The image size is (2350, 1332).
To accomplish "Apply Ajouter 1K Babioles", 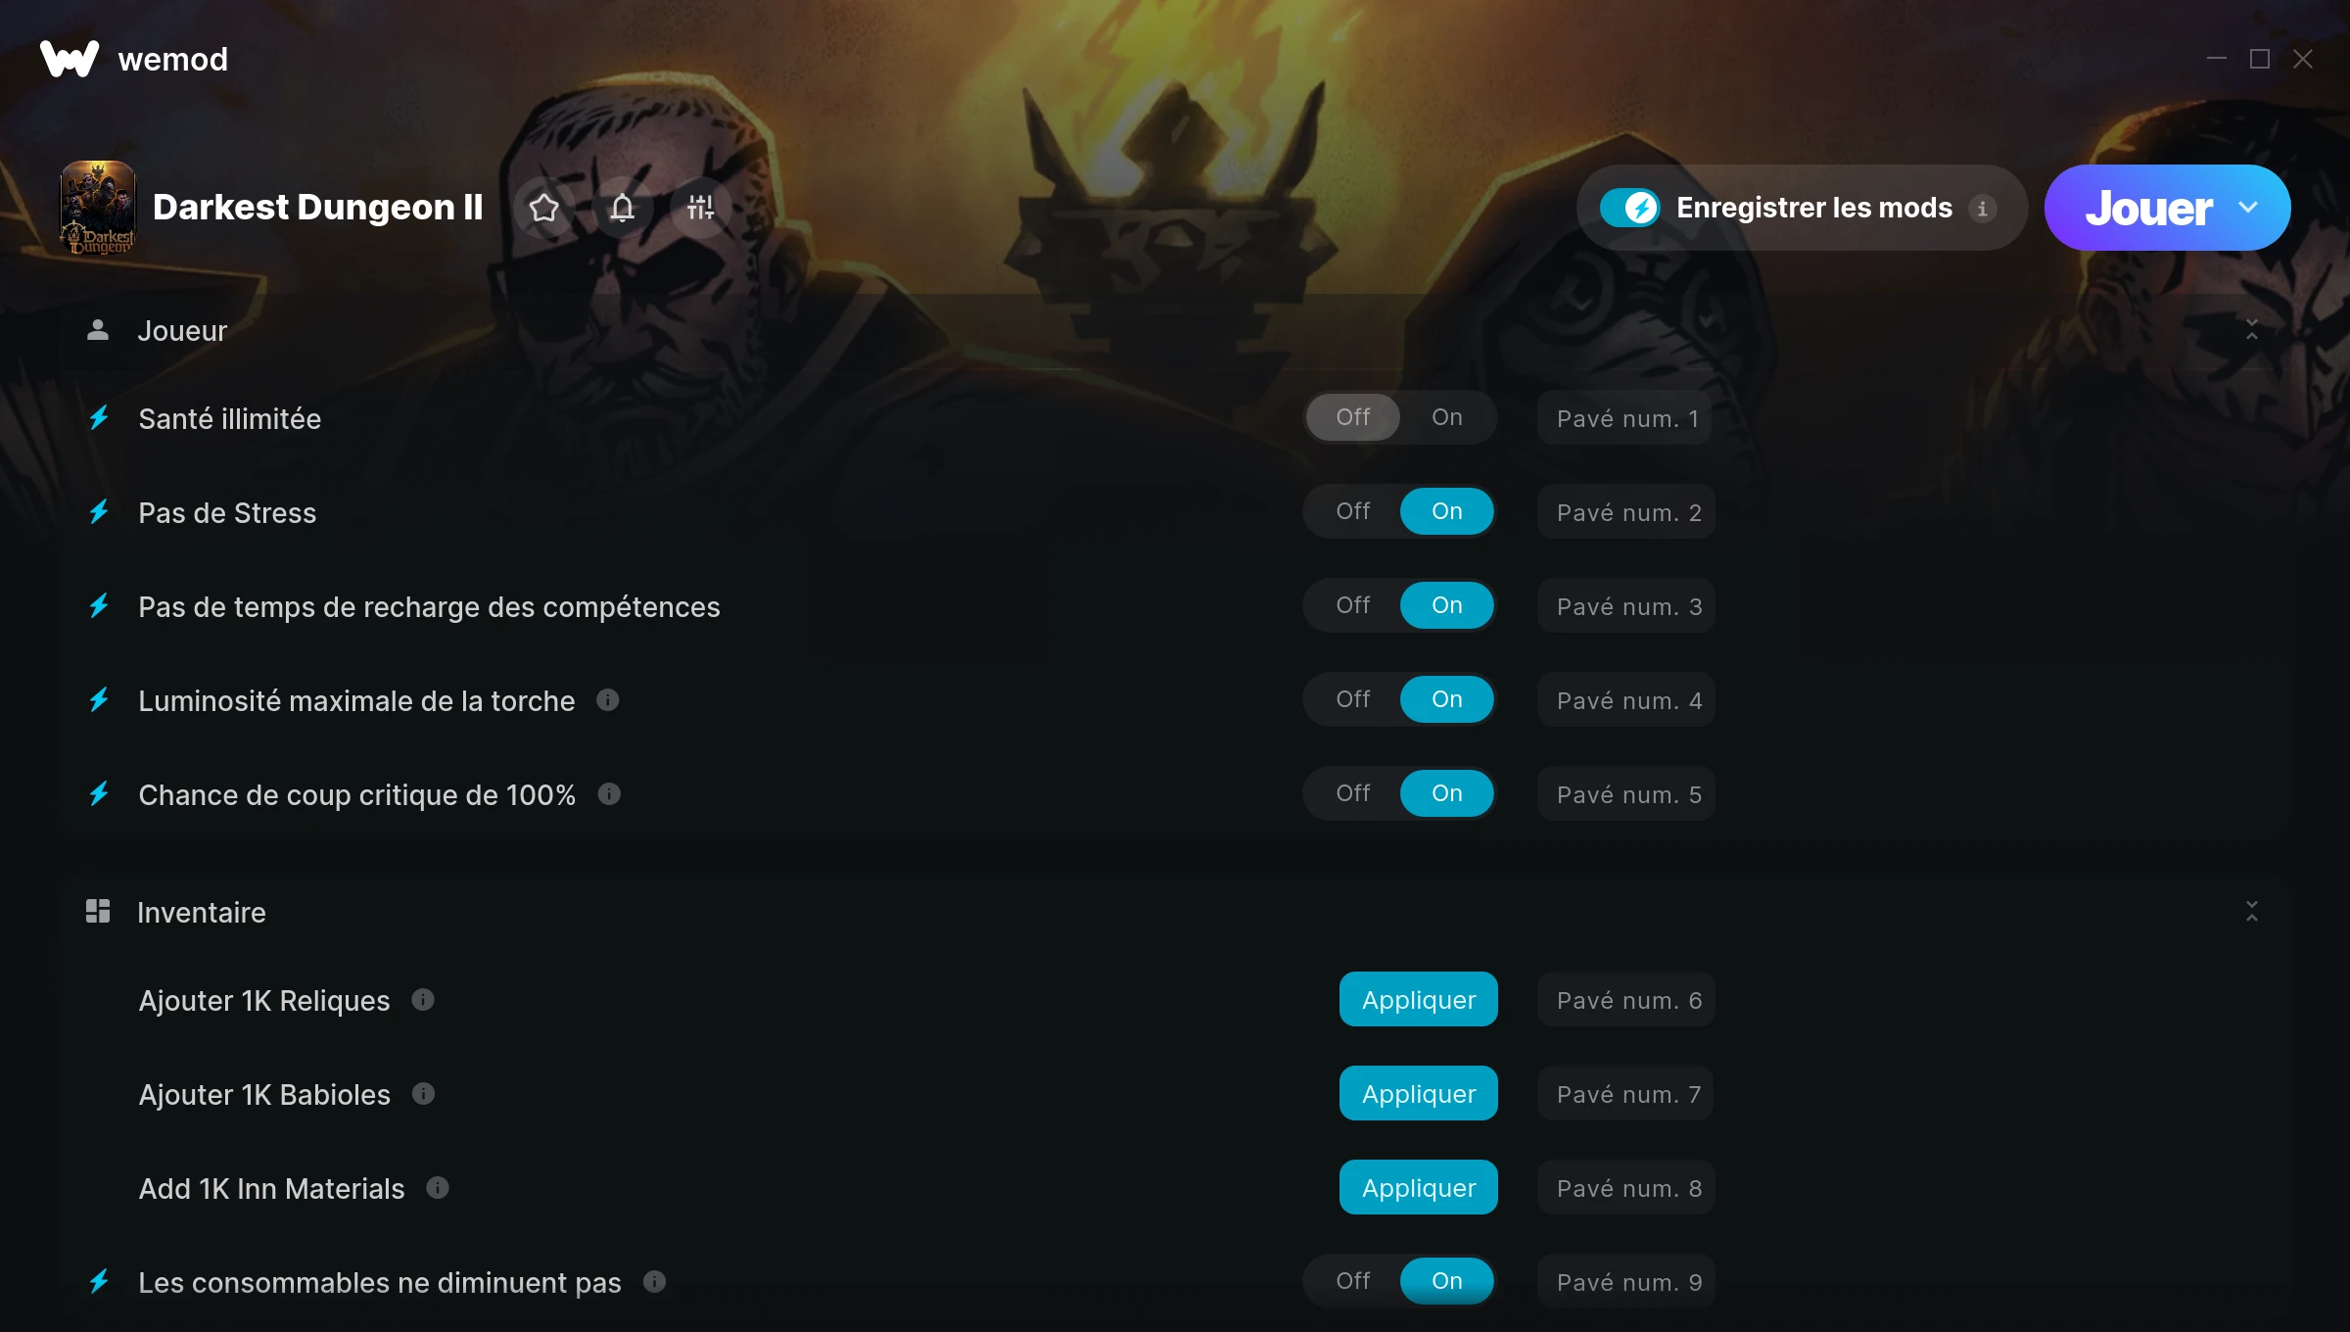I will point(1419,1094).
